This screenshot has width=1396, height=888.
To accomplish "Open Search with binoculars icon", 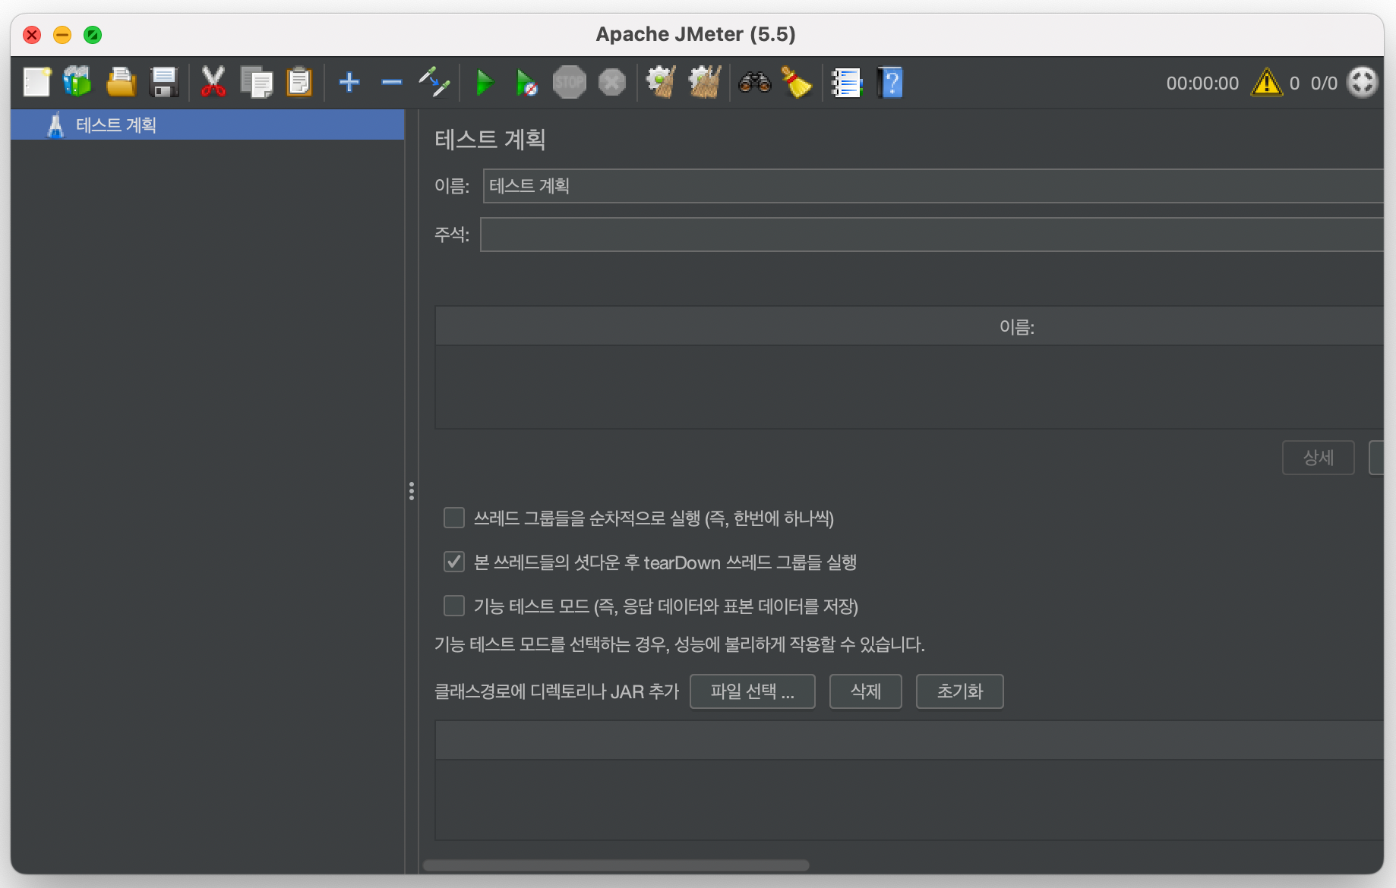I will [x=754, y=82].
